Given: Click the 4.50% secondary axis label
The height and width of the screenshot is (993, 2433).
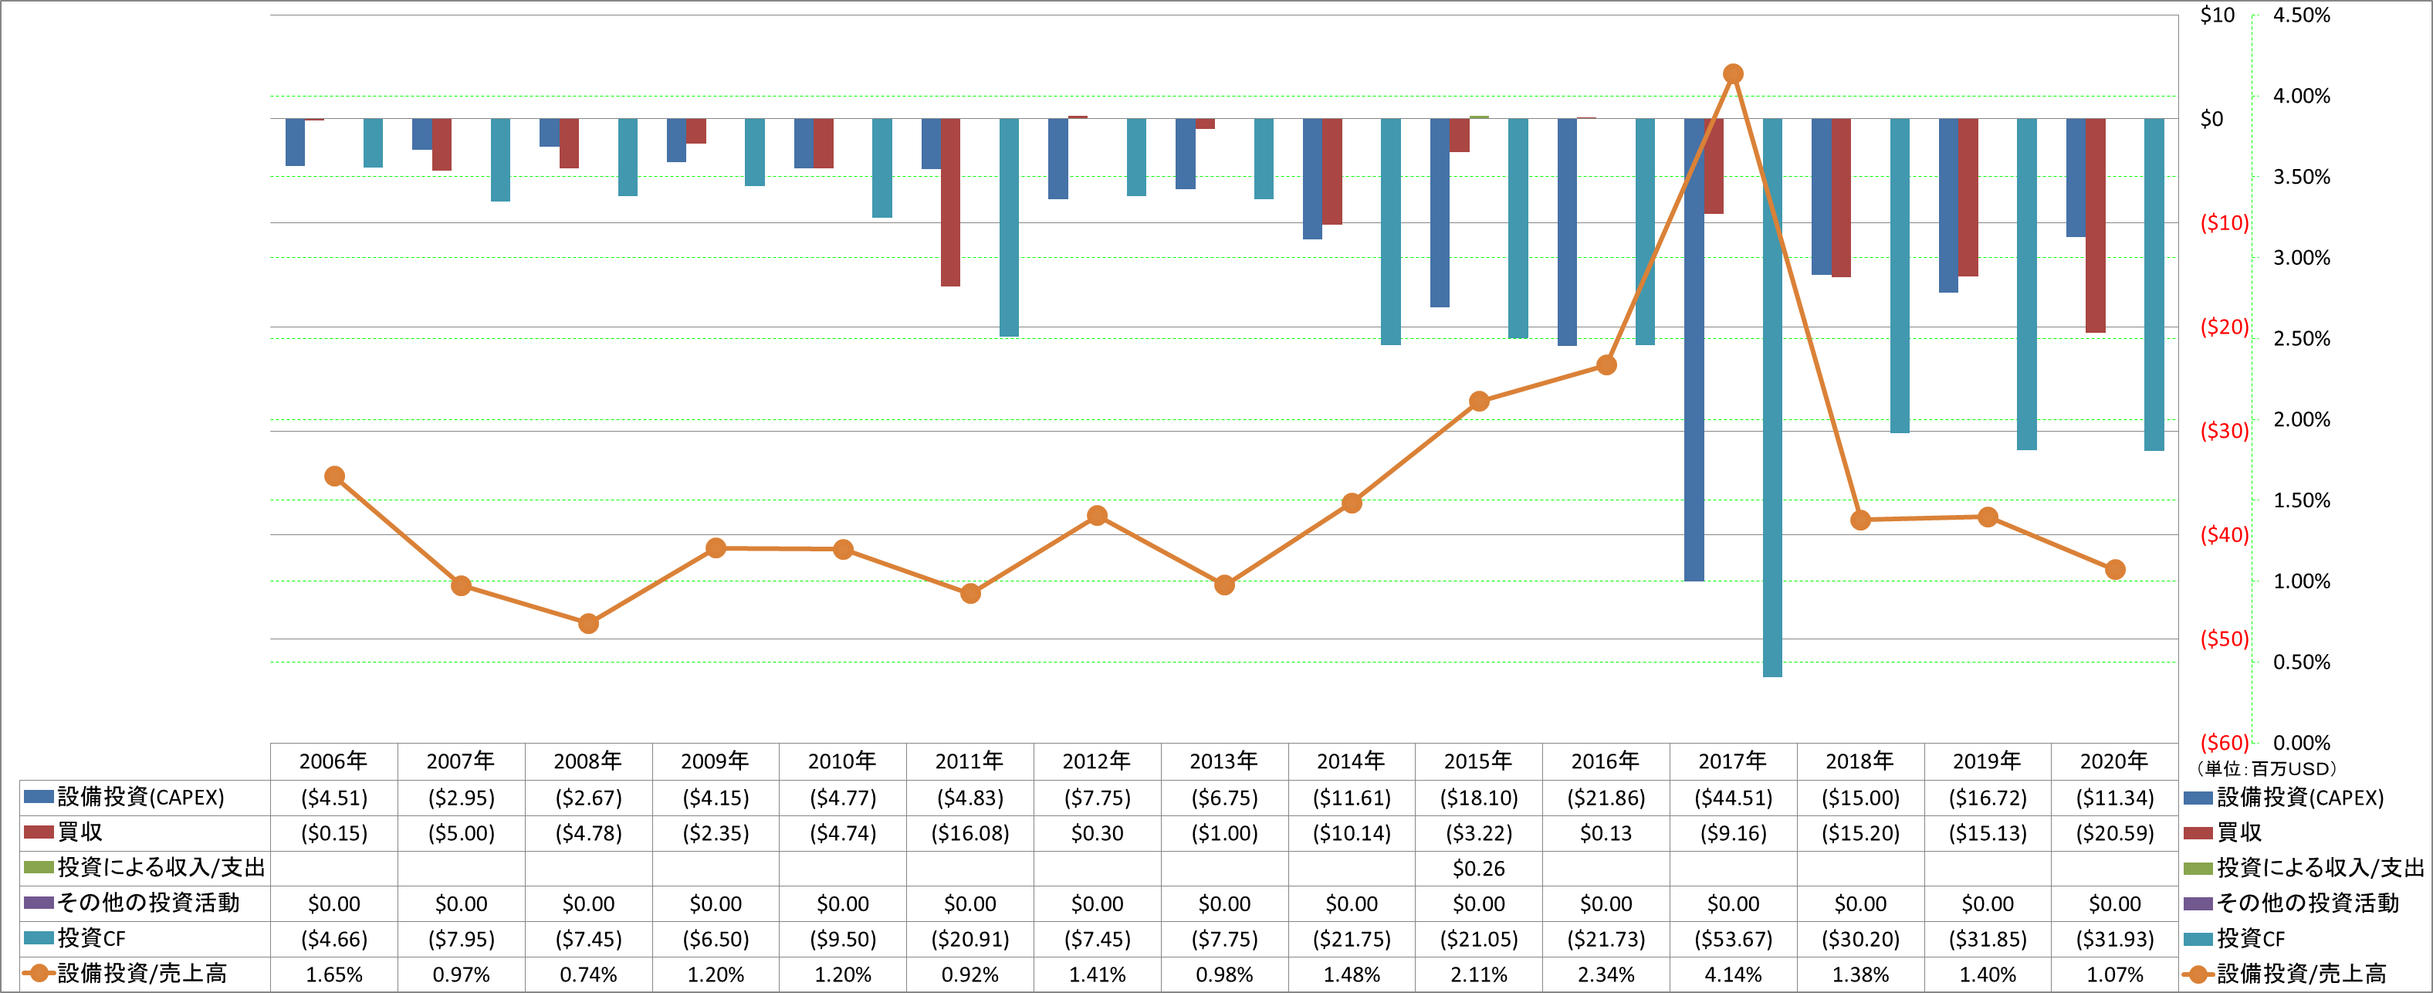Looking at the screenshot, I should pos(2302,15).
